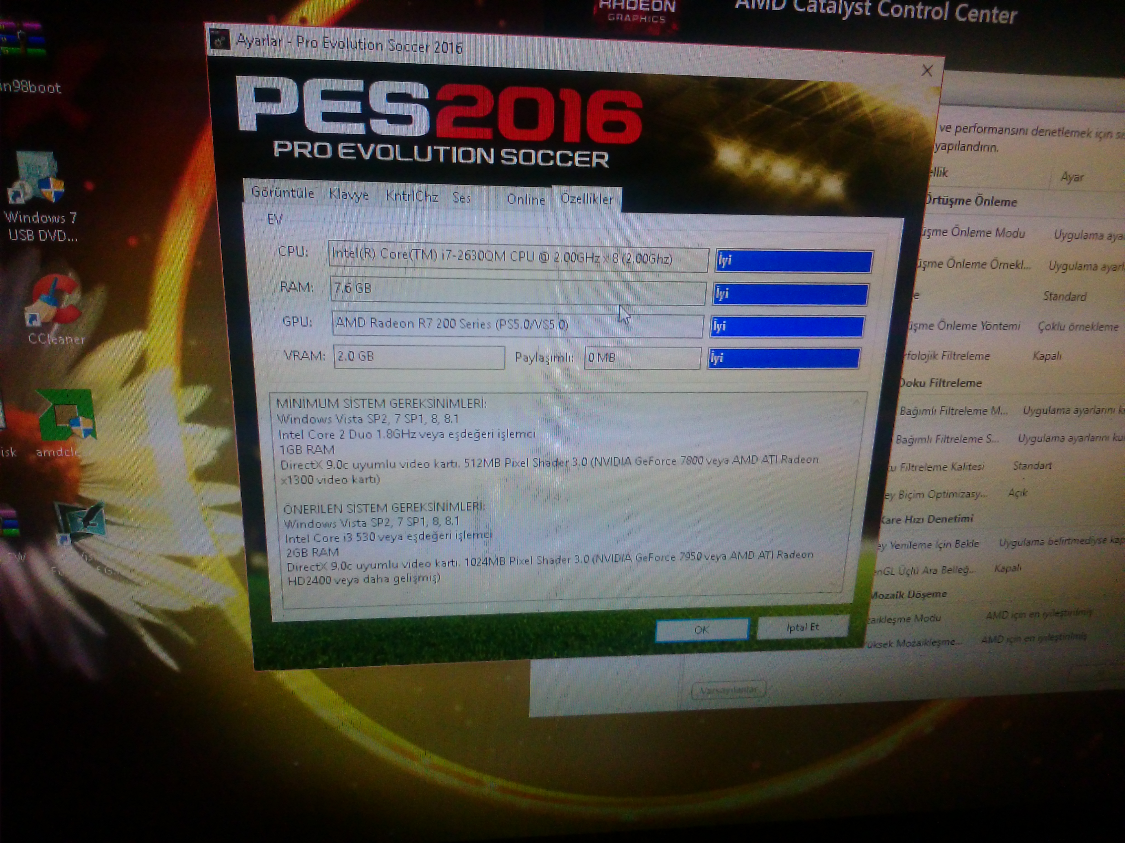Click the PES 2016 title bar icon

(x=220, y=40)
